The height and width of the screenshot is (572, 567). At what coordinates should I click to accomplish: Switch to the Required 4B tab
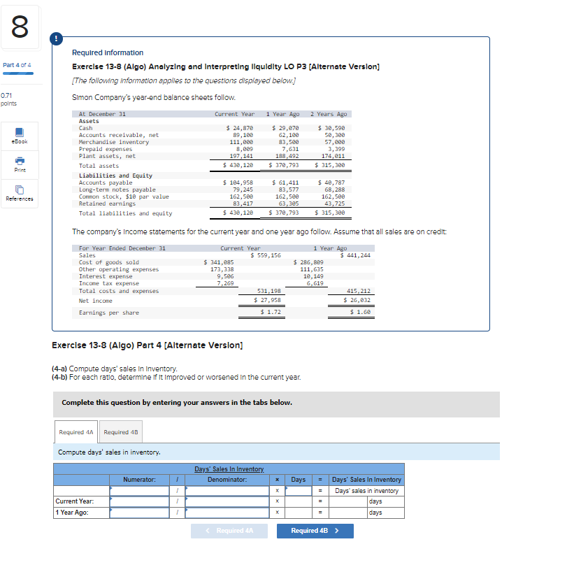[x=120, y=431]
